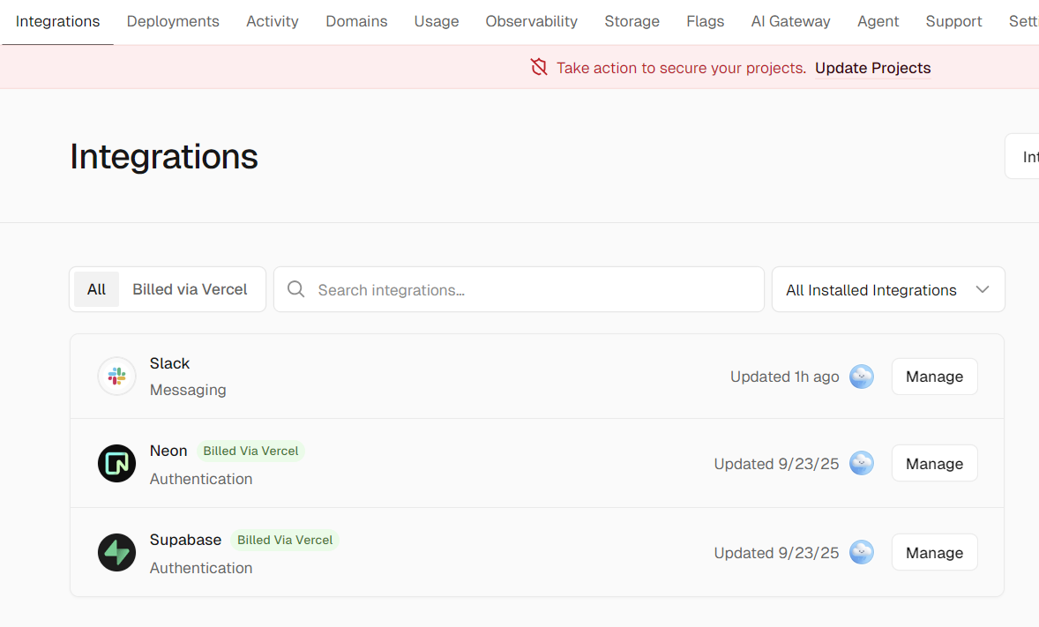Manage the Supabase integration
Viewport: 1039px width, 627px height.
click(x=934, y=552)
